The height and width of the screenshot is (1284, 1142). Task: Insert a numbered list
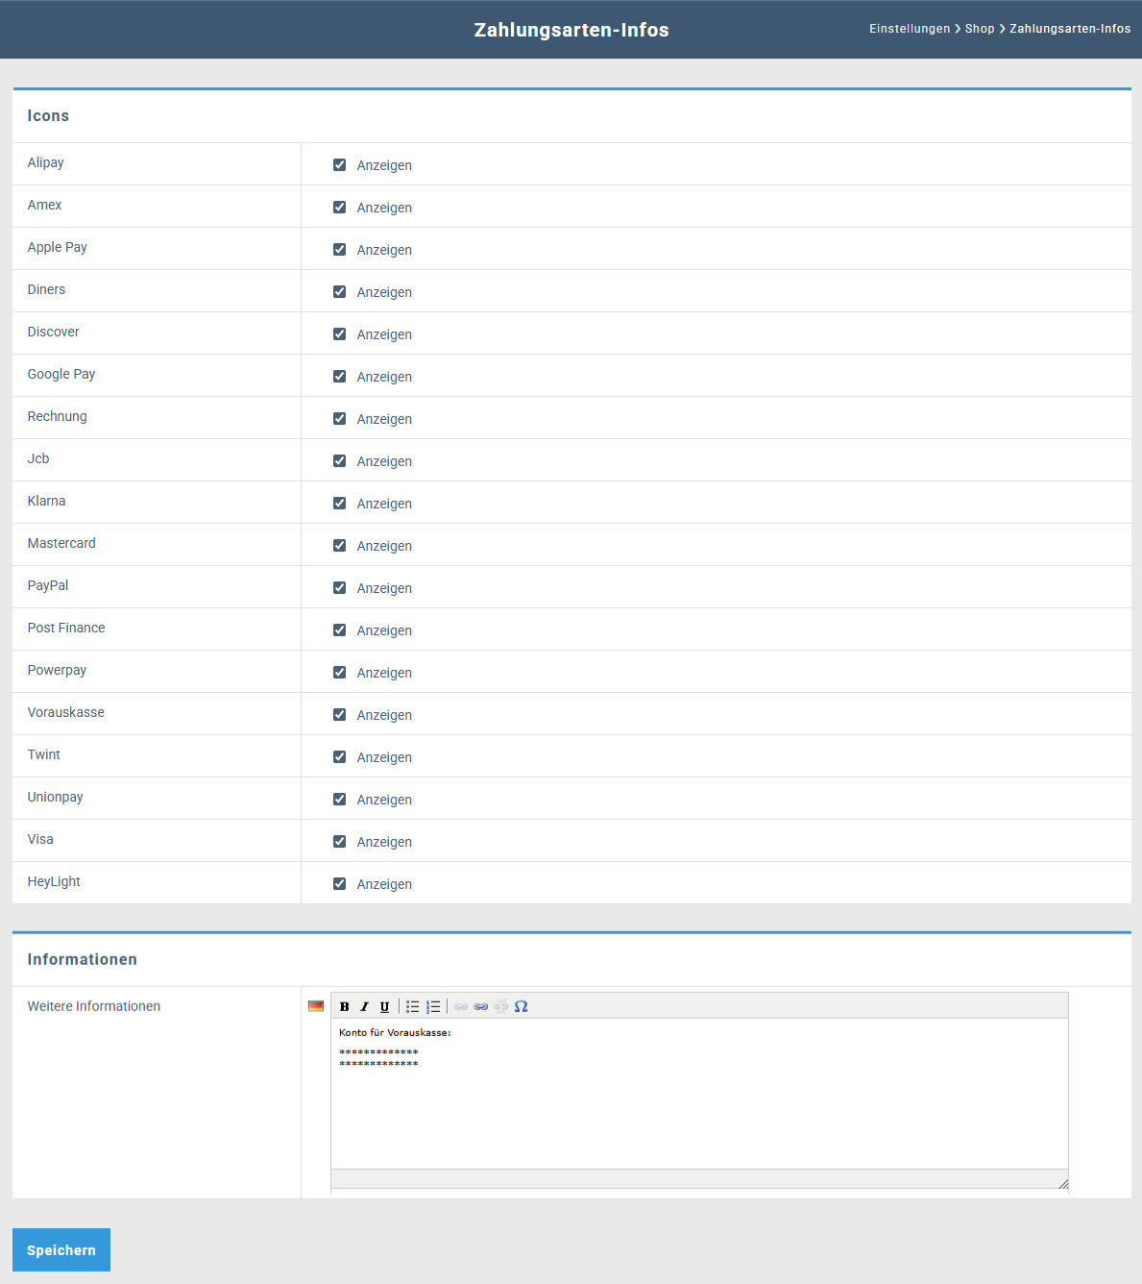click(x=433, y=1006)
